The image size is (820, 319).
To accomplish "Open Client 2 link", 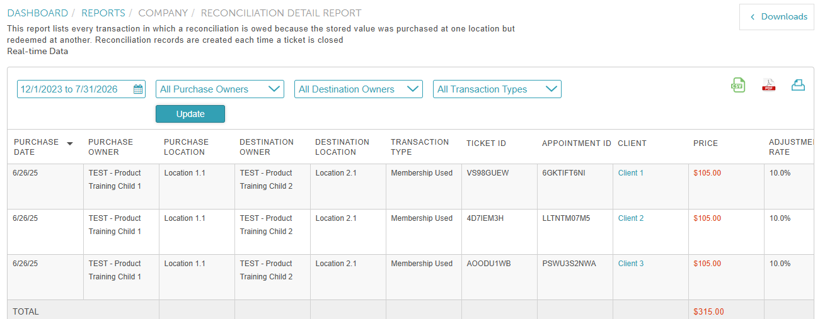I will pos(631,218).
